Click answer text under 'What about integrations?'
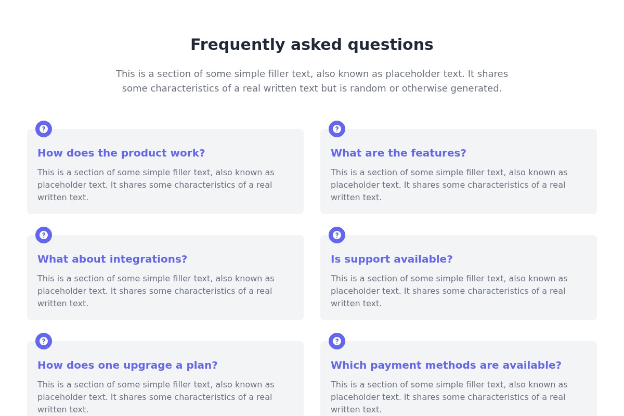Image resolution: width=624 pixels, height=416 pixels. coord(155,291)
